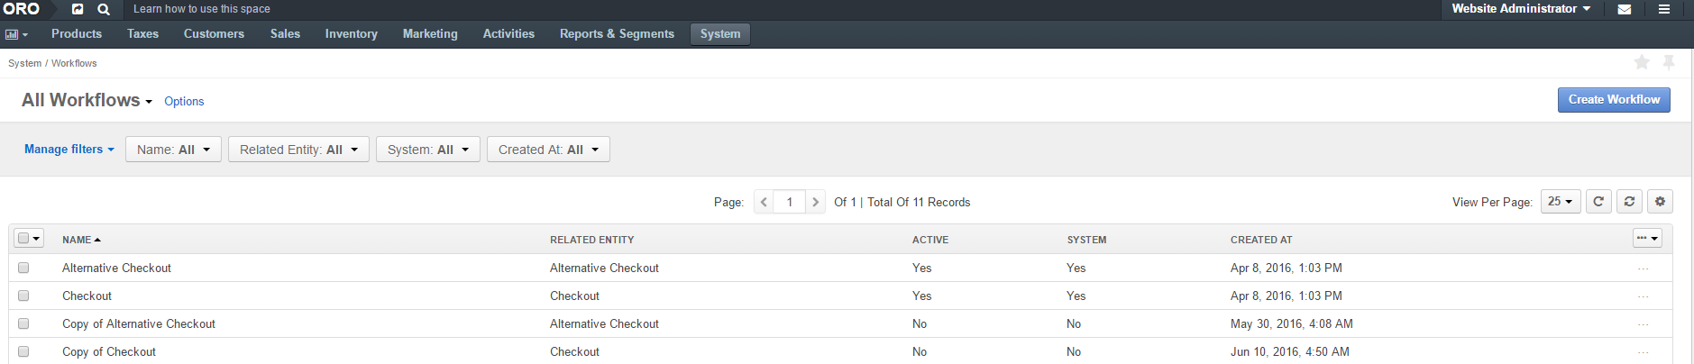Screen dimensions: 1694x364
Task: Refresh the grid with the refresh icon
Action: (x=1598, y=202)
